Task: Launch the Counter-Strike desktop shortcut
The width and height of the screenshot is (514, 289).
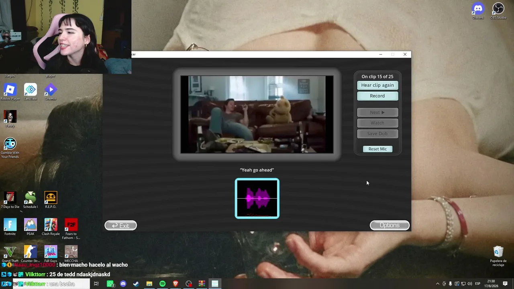Action: tap(31, 254)
